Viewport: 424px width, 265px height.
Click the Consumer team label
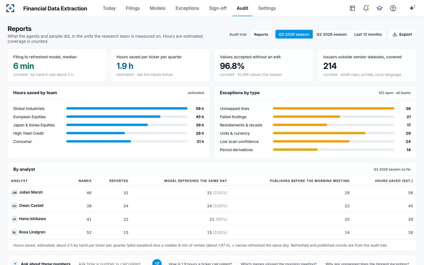22,142
